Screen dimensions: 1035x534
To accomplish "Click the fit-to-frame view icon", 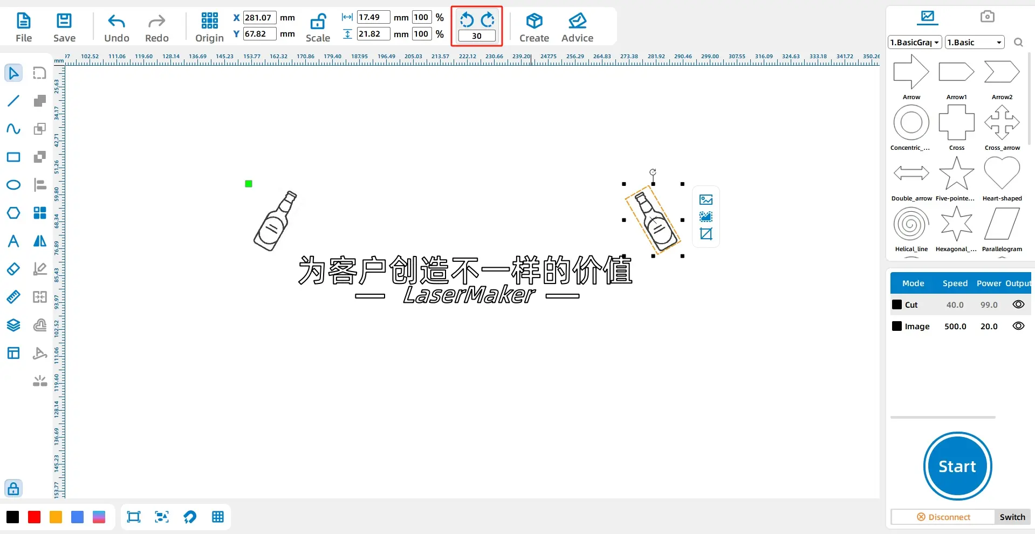I will 134,517.
